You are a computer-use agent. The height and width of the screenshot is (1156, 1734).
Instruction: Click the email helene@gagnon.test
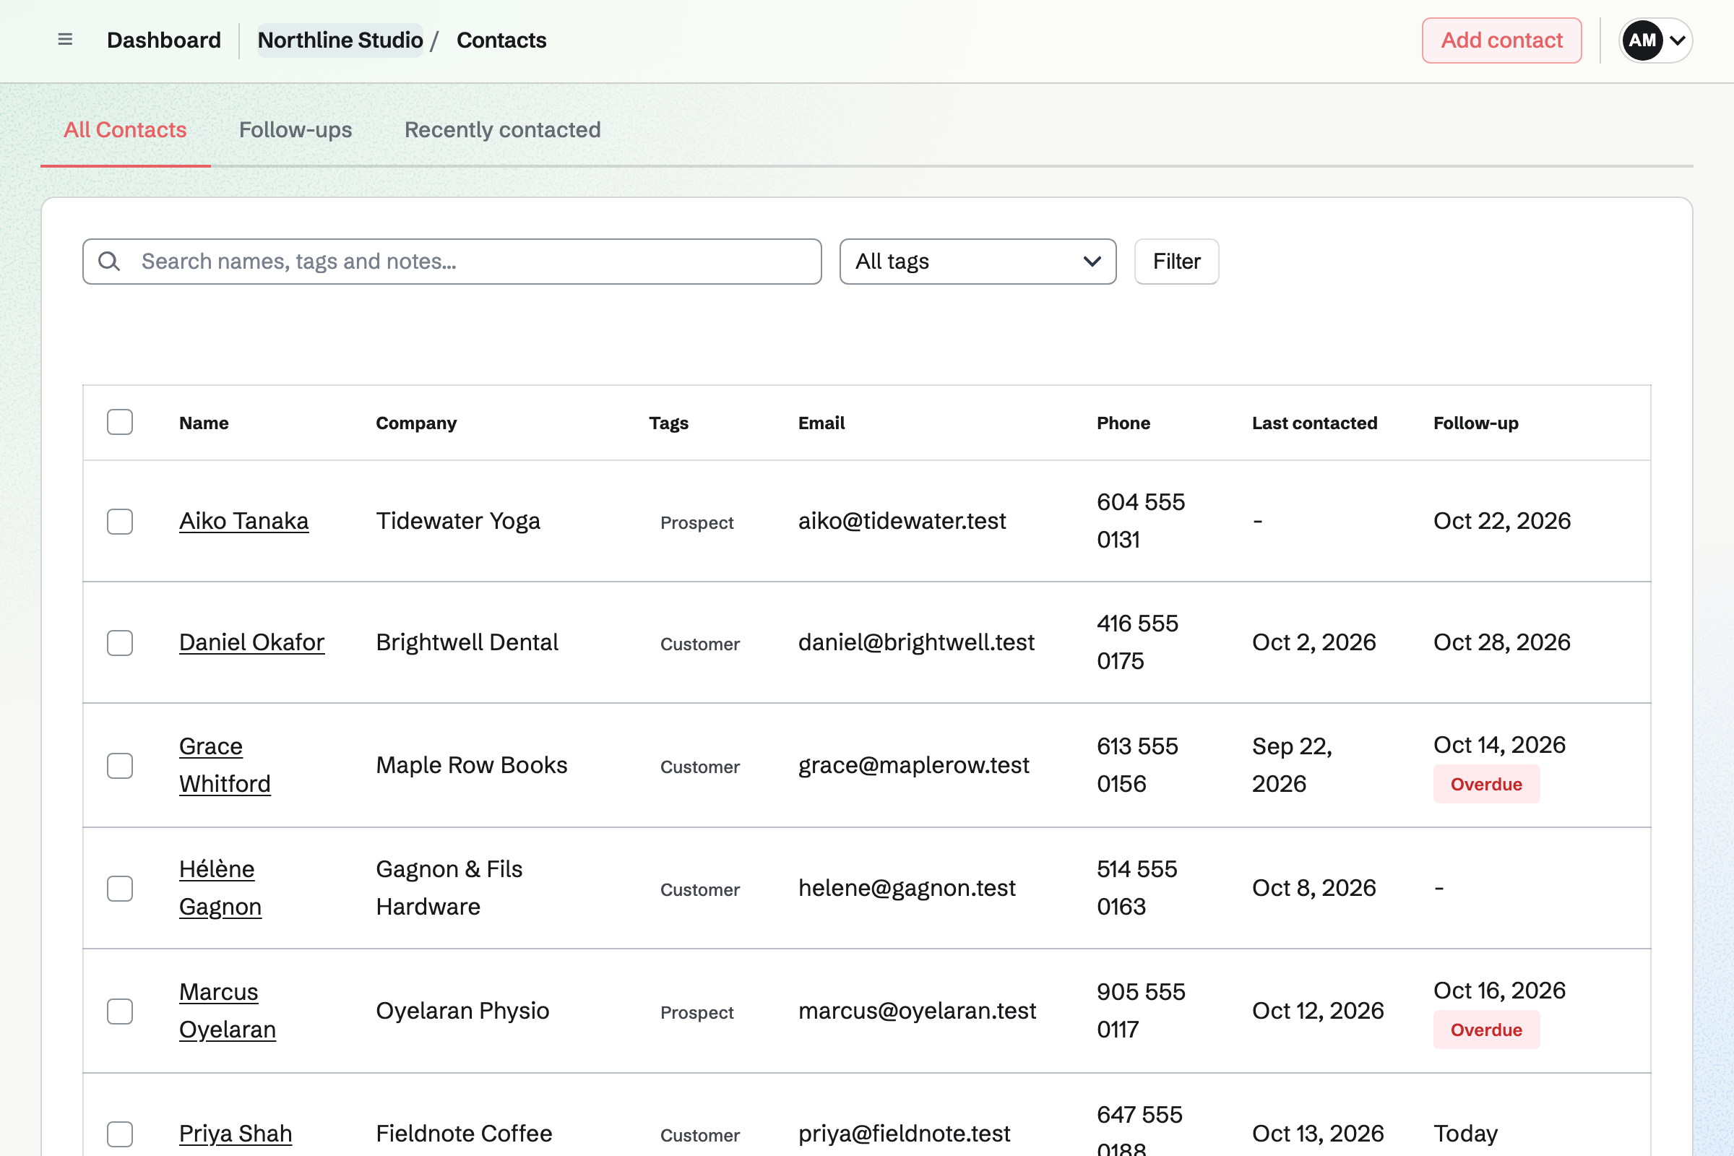click(x=907, y=888)
